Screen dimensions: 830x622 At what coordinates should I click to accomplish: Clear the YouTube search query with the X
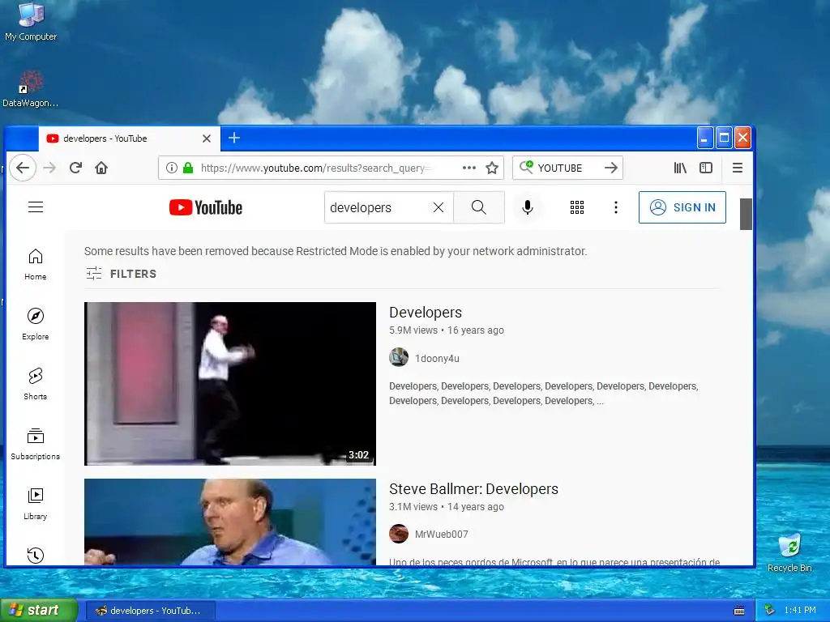439,207
